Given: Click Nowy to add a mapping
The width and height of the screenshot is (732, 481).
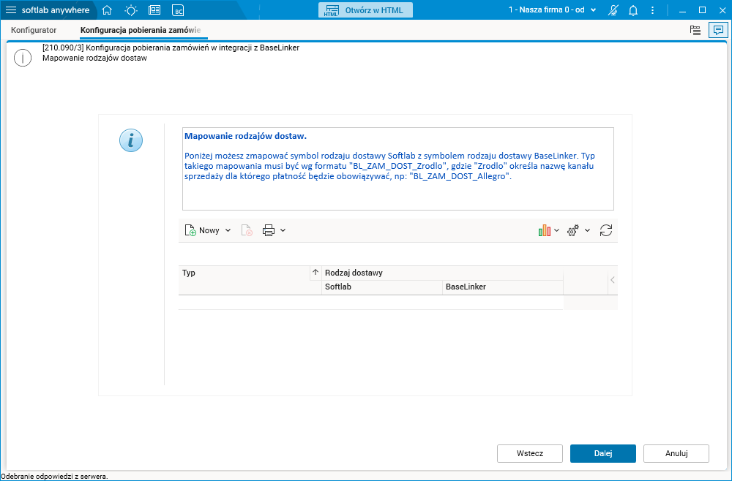Looking at the screenshot, I should click(203, 230).
